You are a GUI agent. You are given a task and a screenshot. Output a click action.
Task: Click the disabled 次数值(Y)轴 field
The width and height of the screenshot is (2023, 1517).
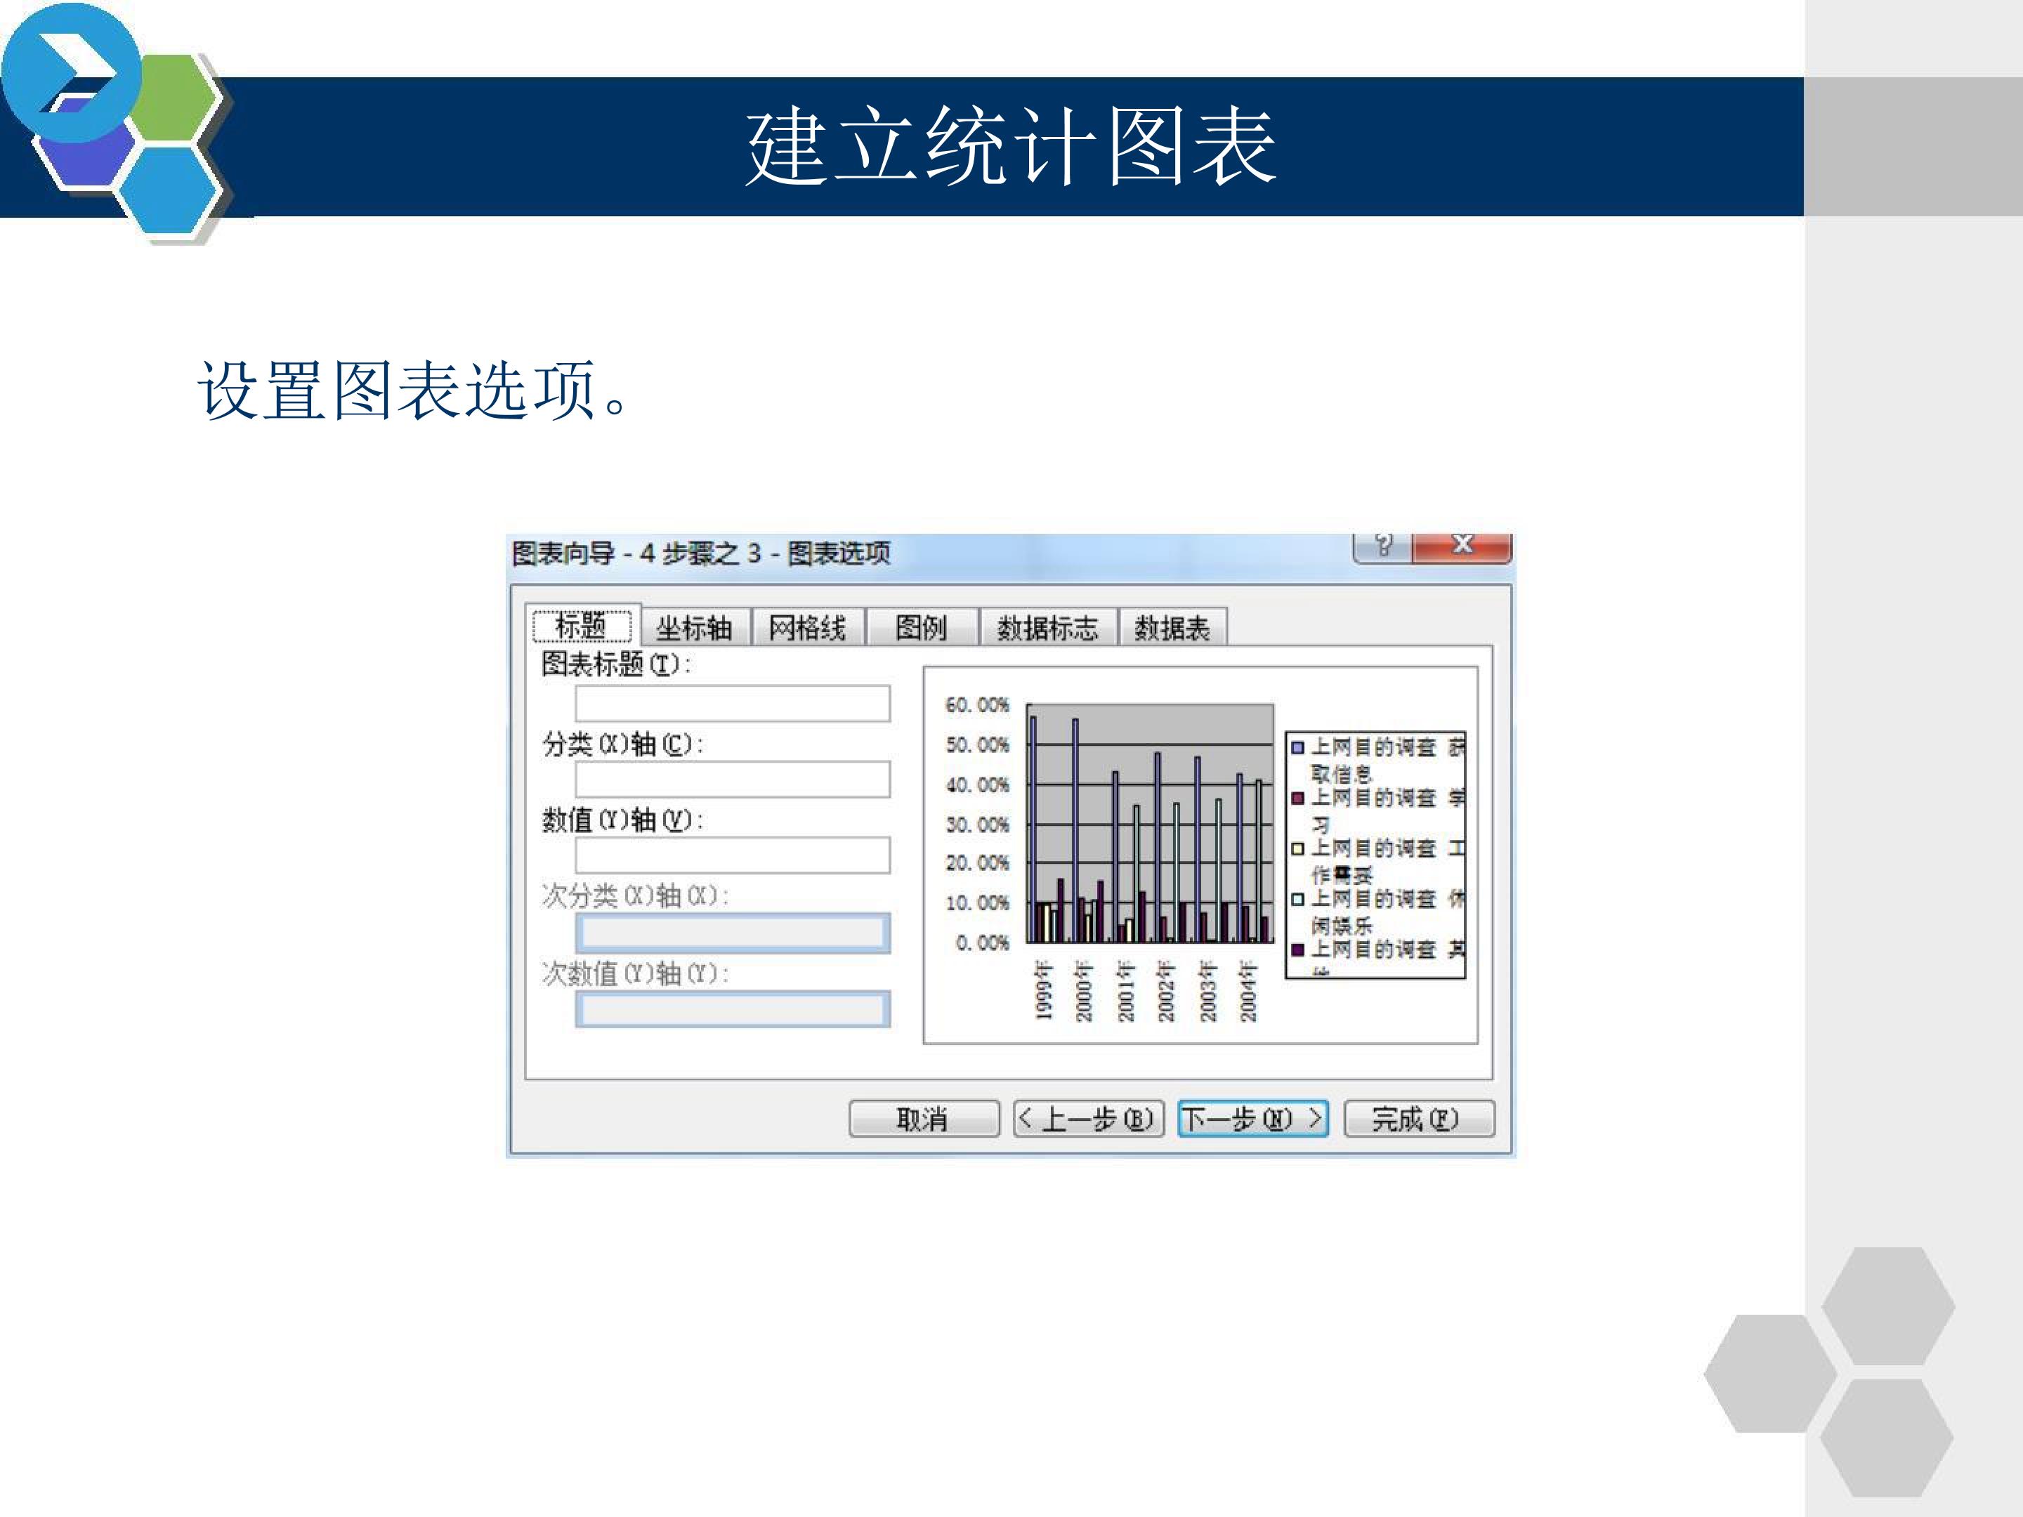(733, 1009)
